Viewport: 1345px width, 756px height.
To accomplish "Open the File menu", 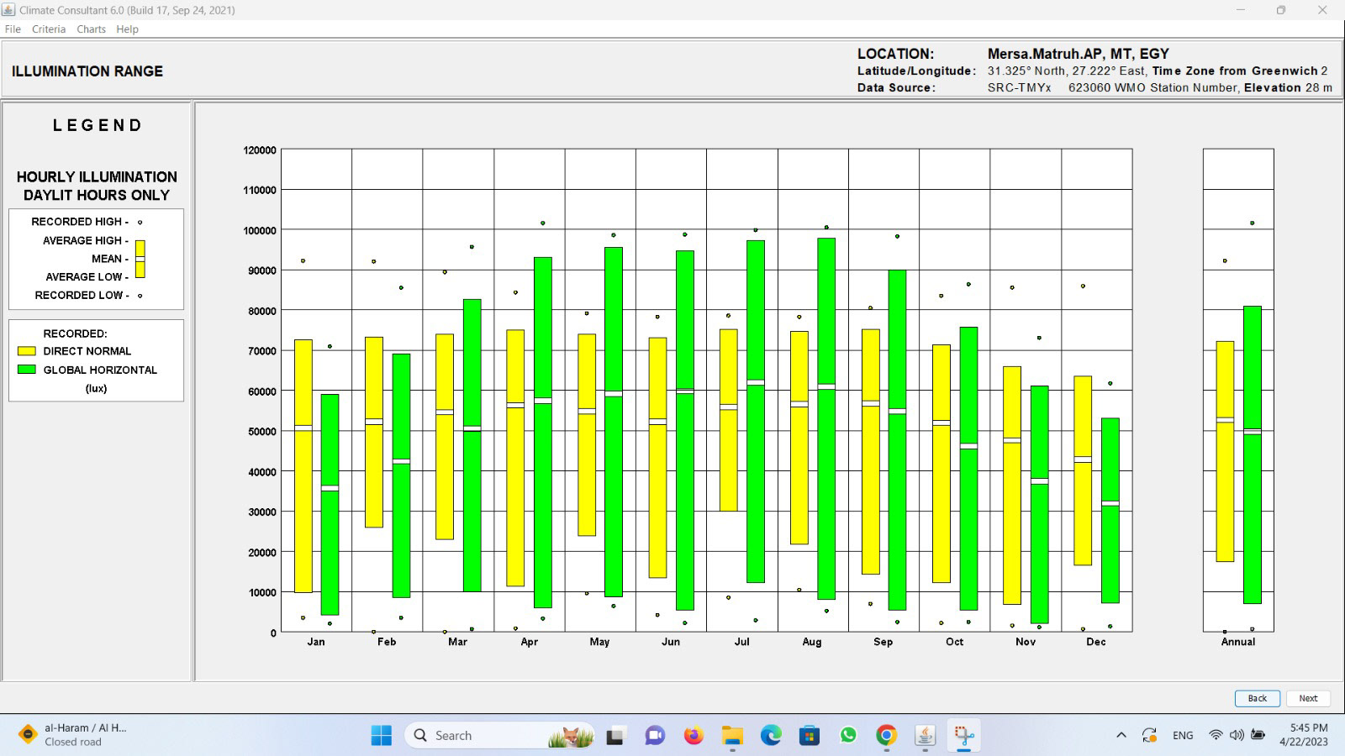I will pos(13,29).
